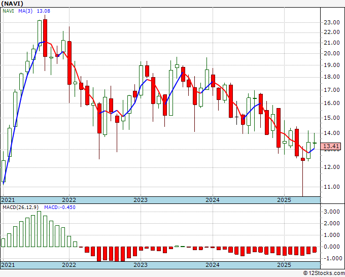Click the 2.000 MACD axis label
This screenshot has width=345, height=277.
pyautogui.click(x=332, y=224)
